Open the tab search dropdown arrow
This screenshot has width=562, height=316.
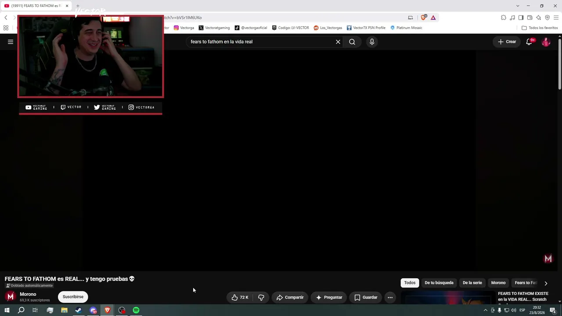coord(518,6)
